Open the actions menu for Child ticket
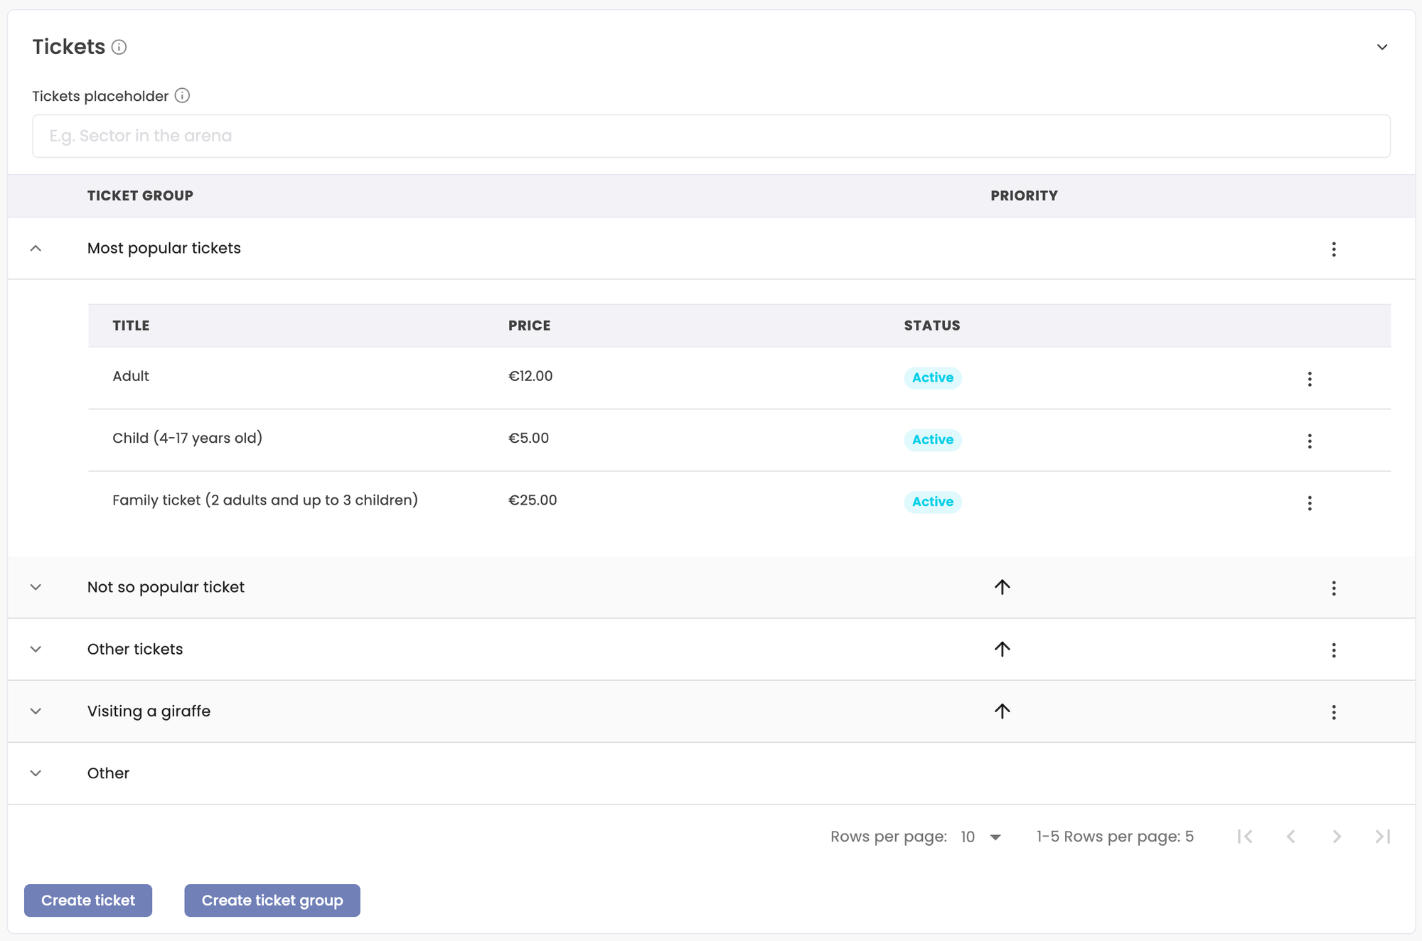 (1310, 441)
